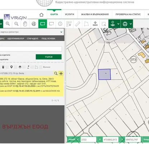Select the ruler distance measure tool

click(78, 24)
